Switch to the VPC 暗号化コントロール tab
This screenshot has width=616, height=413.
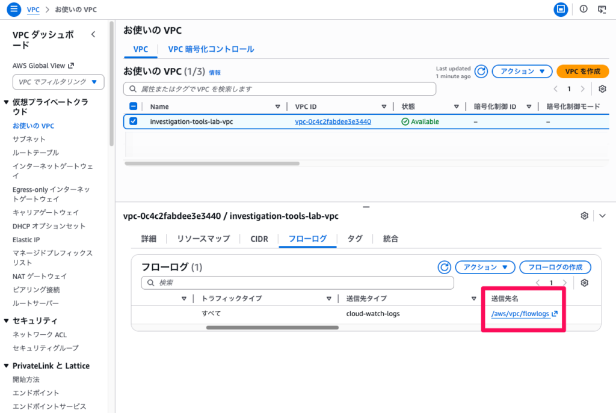[x=211, y=49]
